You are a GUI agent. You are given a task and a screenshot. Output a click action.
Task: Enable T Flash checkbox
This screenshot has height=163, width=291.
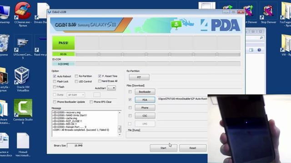pyautogui.click(x=55, y=86)
